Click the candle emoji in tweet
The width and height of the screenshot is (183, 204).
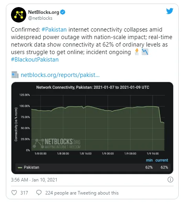(137, 52)
